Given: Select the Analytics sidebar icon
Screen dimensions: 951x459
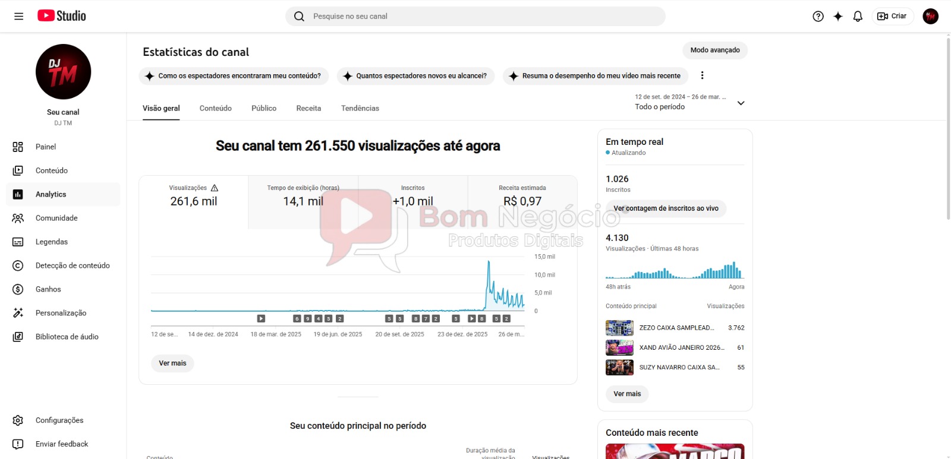Looking at the screenshot, I should point(18,194).
